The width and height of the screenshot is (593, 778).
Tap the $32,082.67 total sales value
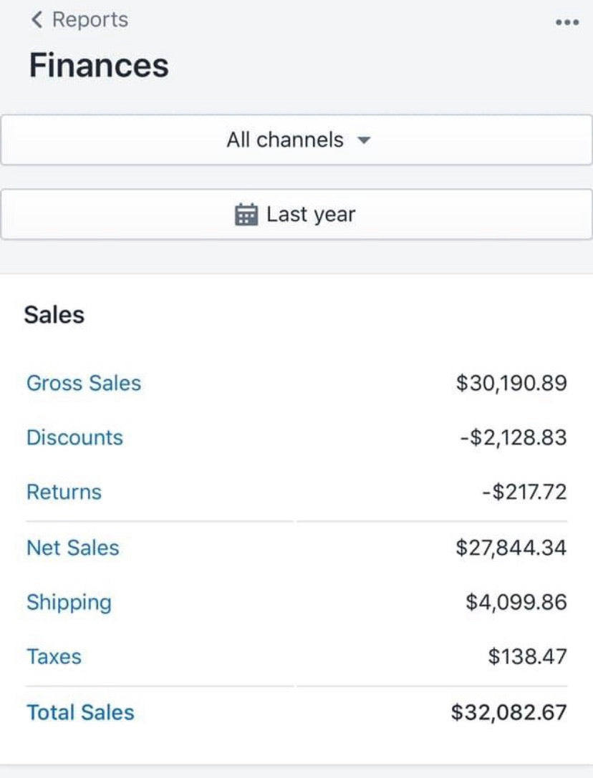[508, 712]
